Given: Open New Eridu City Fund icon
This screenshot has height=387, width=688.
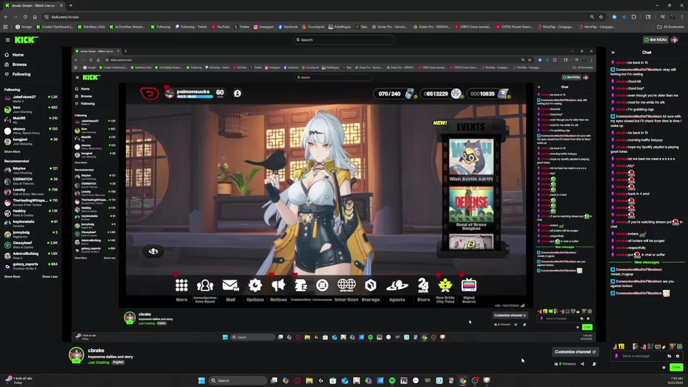Looking at the screenshot, I should (446, 285).
